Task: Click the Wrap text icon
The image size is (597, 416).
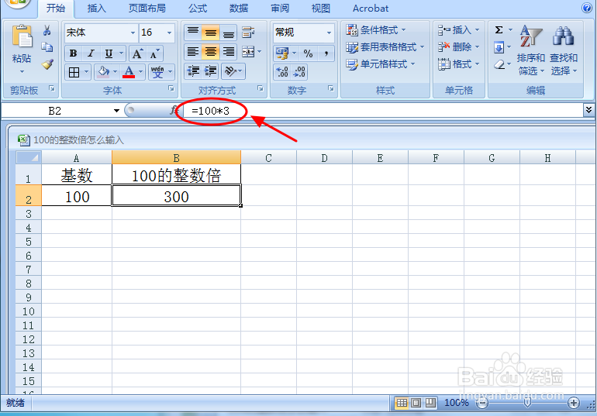Action: (x=248, y=33)
